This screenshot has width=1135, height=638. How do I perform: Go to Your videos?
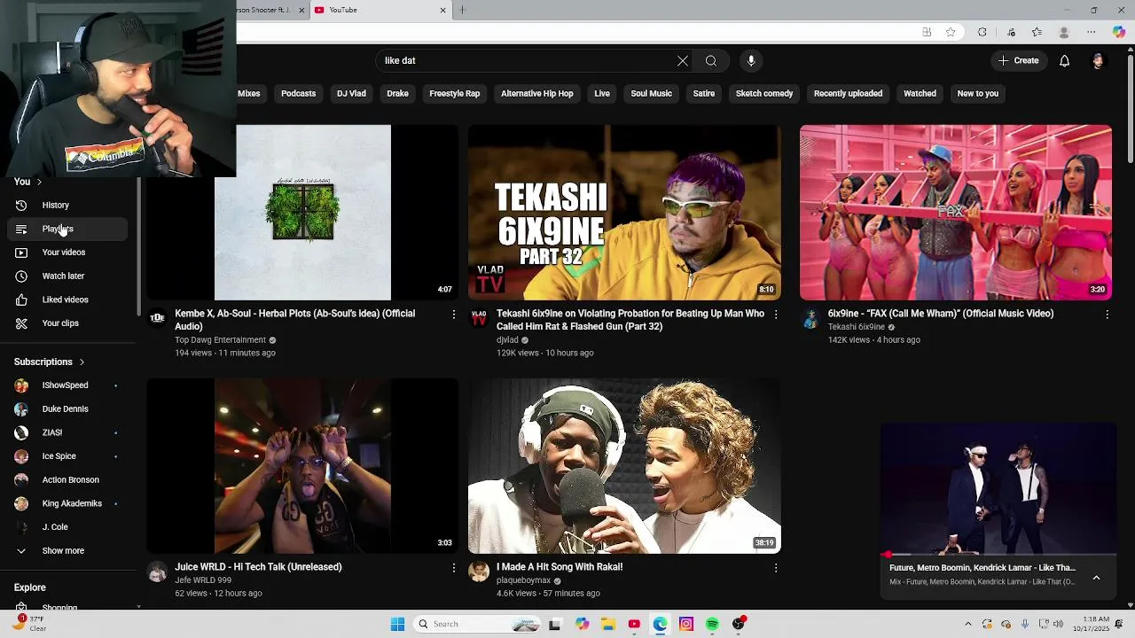(67, 253)
